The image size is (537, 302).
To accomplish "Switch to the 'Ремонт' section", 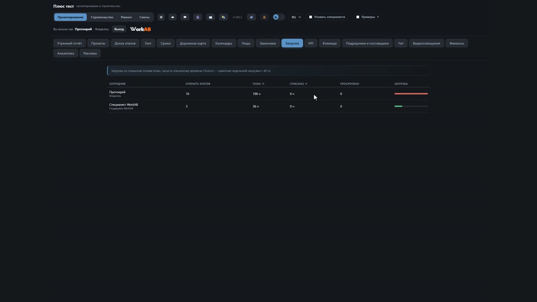I will pyautogui.click(x=126, y=17).
